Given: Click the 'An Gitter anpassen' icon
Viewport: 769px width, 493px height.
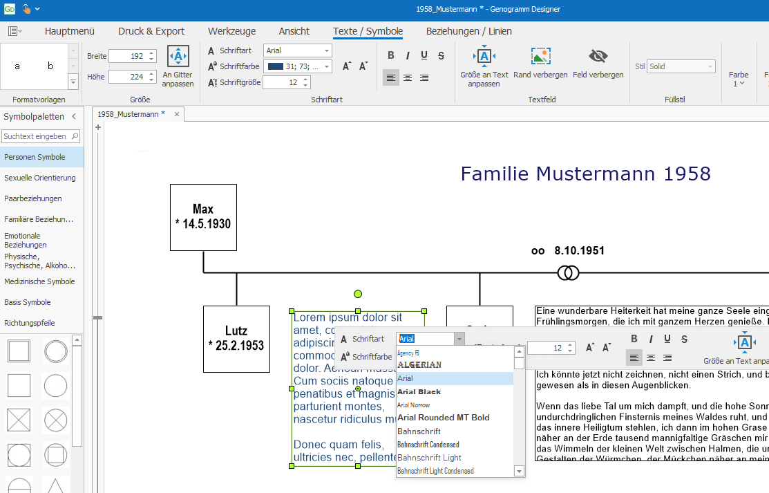Looking at the screenshot, I should (x=178, y=57).
